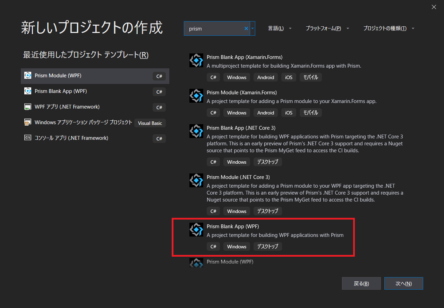Viewport: 444px width, 308px height.
Task: Click the モバイル tag under Prism Blank App (Xamarin.Forms)
Action: (x=311, y=77)
